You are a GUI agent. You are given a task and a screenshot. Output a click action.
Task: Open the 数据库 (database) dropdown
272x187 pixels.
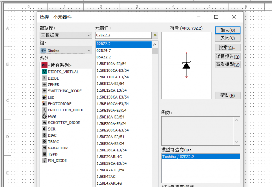[66, 35]
